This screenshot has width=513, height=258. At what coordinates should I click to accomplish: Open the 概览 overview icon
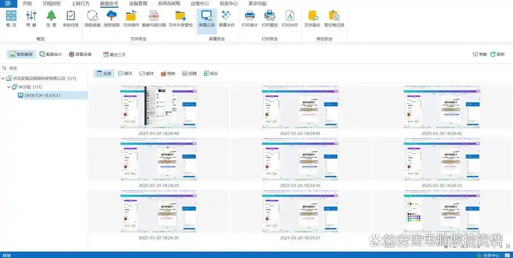(x=11, y=19)
